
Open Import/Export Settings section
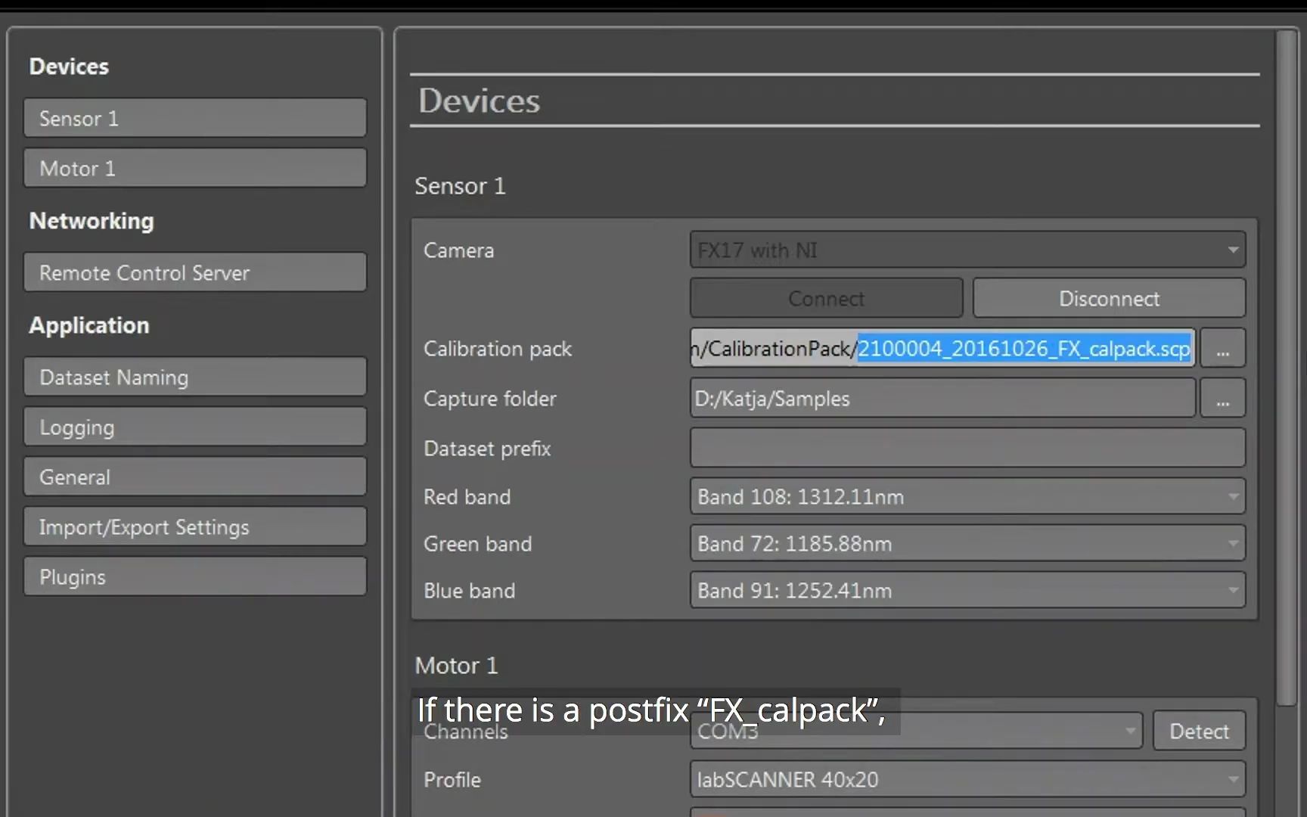[x=194, y=527]
